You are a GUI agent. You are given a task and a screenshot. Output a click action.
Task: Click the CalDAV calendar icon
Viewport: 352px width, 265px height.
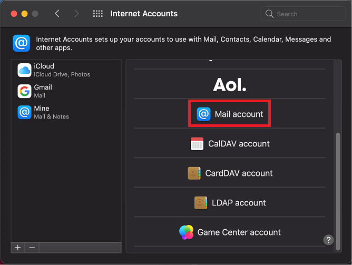click(197, 144)
